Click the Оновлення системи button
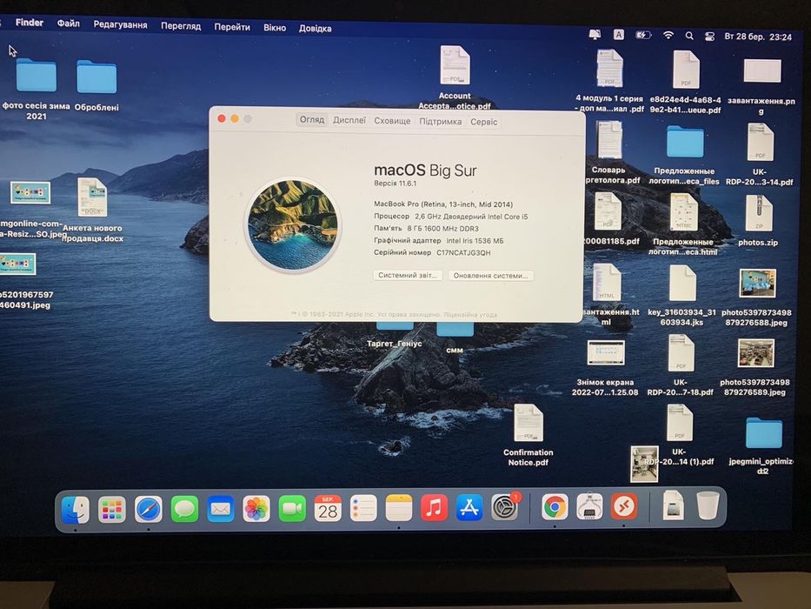The width and height of the screenshot is (811, 609). pyautogui.click(x=491, y=276)
